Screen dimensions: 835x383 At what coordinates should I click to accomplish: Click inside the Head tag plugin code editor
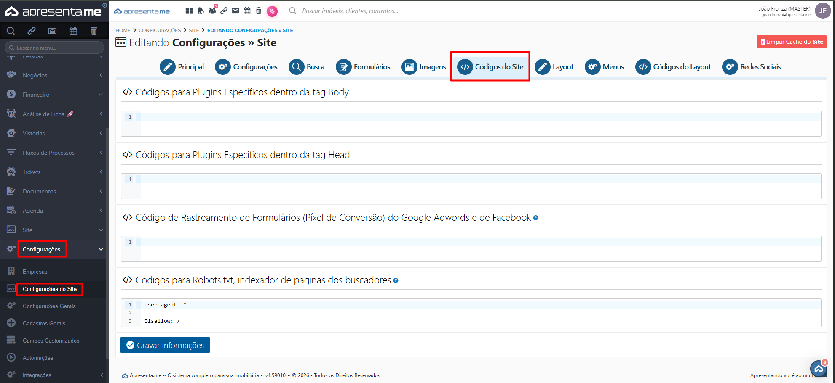[x=471, y=186]
